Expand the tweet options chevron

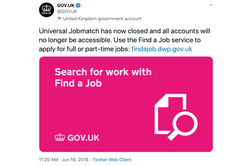coord(211,5)
